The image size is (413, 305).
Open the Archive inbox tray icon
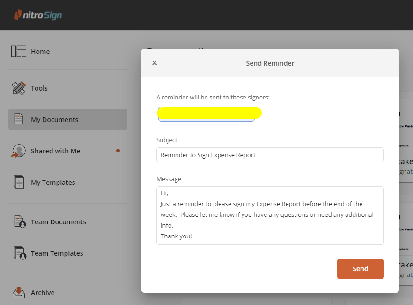tap(19, 292)
